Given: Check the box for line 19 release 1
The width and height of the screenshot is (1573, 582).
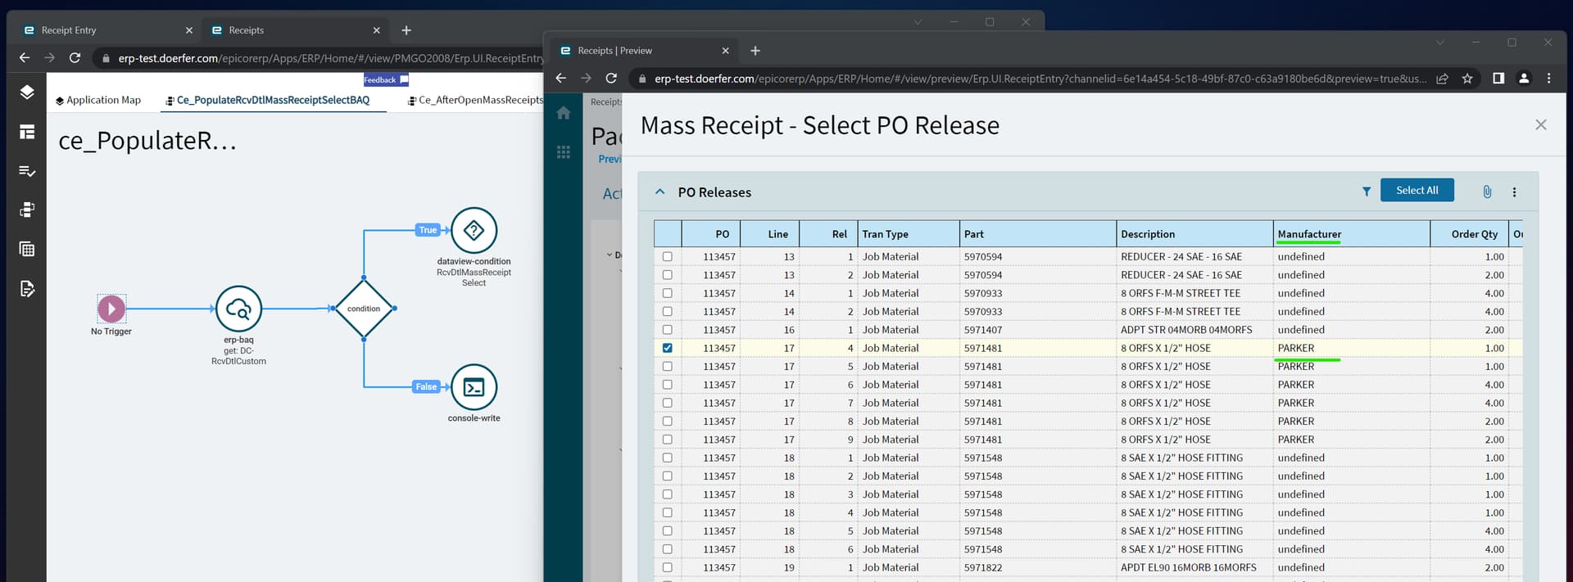Looking at the screenshot, I should tap(667, 567).
